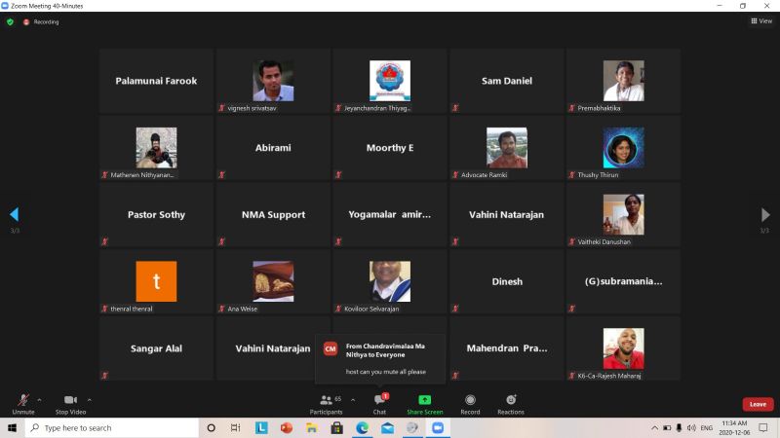This screenshot has height=438, width=780.
Task: Click the Record icon
Action: point(470,400)
